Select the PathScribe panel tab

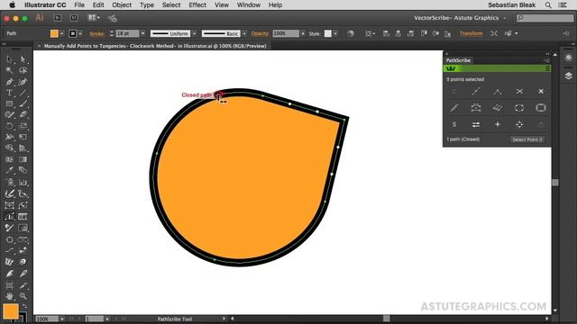click(x=458, y=60)
